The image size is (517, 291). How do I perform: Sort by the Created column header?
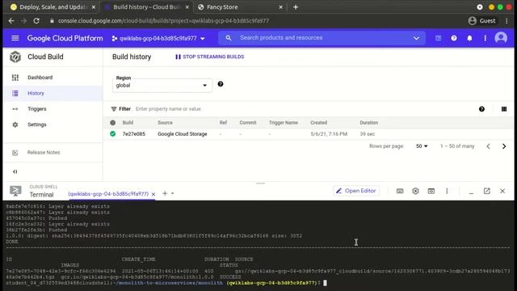pyautogui.click(x=318, y=123)
